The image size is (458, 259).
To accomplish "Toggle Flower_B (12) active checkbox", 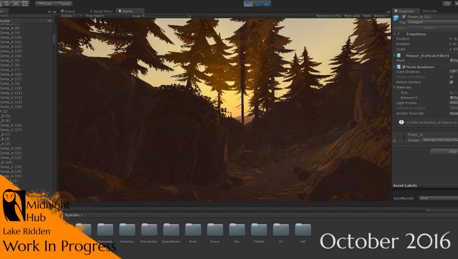I will 404,17.
